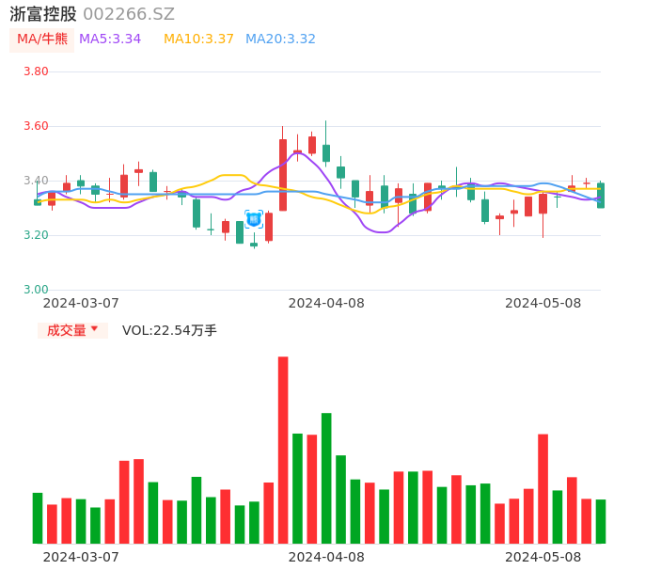Viewport: 645px width, 570px height.
Task: Click the bear marker icon on the candlestick chart
Action: pos(254,219)
